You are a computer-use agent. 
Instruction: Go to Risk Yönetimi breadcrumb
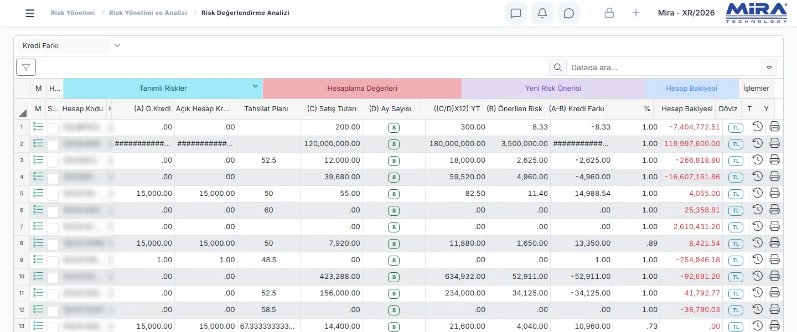click(x=73, y=13)
